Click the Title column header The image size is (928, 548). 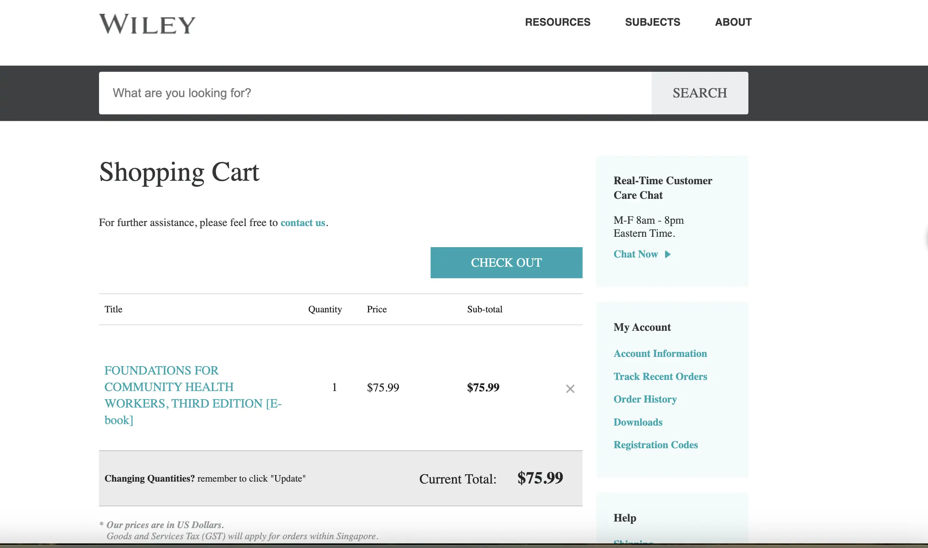pyautogui.click(x=114, y=309)
